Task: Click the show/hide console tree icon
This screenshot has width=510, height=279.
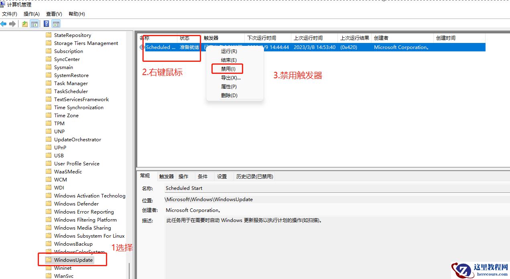Action: click(34, 23)
